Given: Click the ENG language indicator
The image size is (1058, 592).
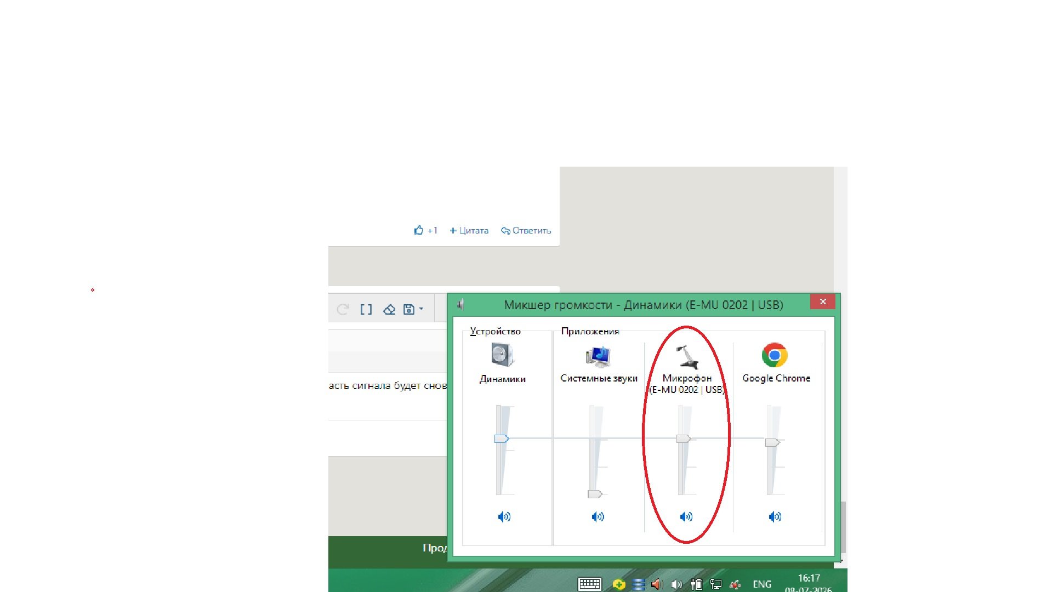Looking at the screenshot, I should 762,584.
